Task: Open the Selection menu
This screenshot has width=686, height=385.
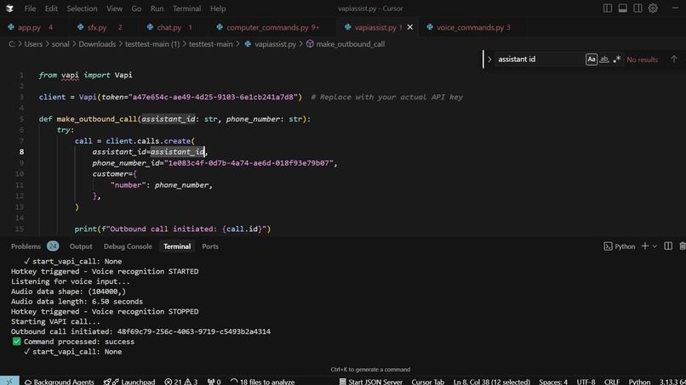Action: [x=82, y=8]
